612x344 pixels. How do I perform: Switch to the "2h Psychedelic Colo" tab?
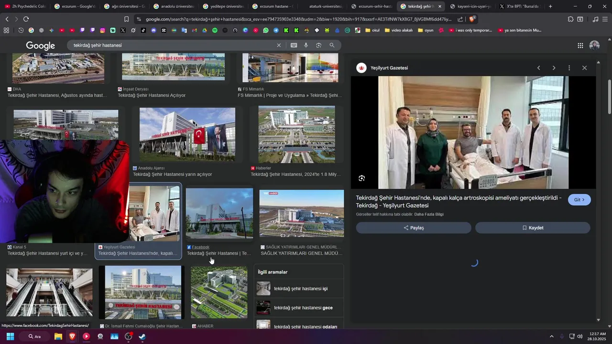[25, 6]
